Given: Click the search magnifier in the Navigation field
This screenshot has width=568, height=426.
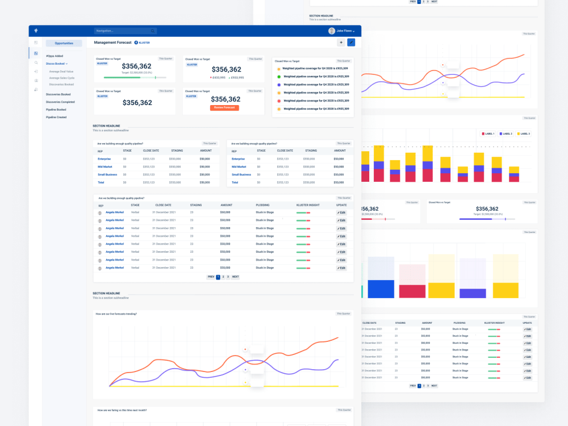Looking at the screenshot, I should tap(153, 31).
